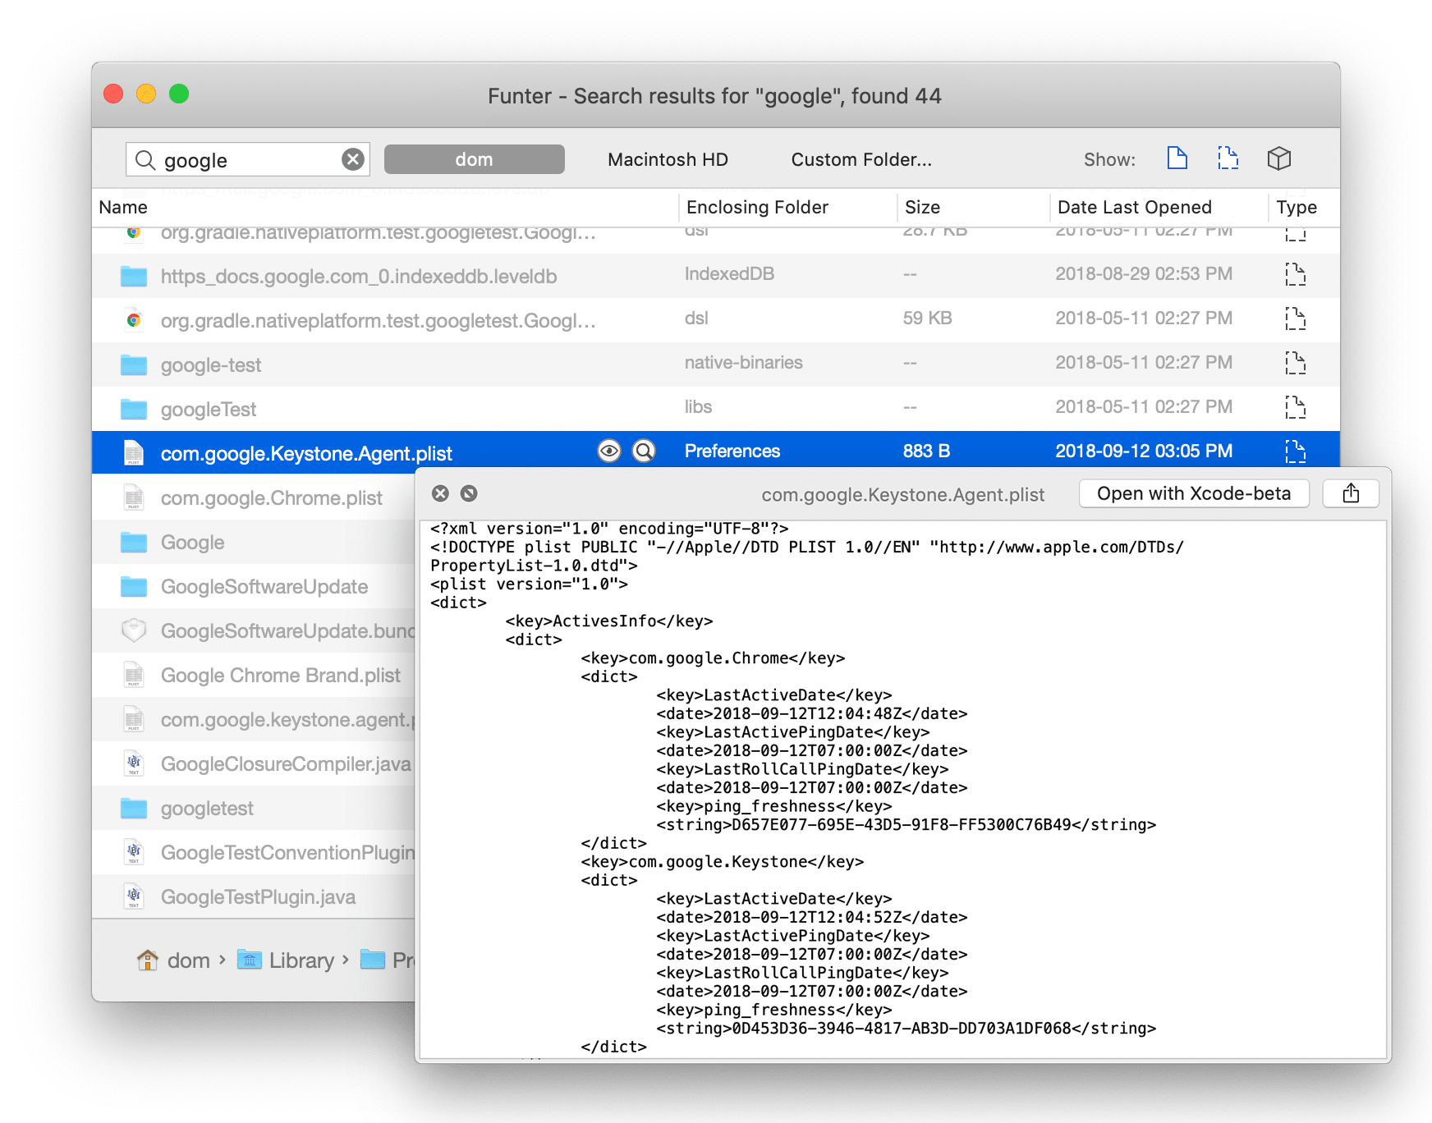Select GoogleSoftwareUpdate folder
The height and width of the screenshot is (1123, 1432).
click(x=264, y=586)
